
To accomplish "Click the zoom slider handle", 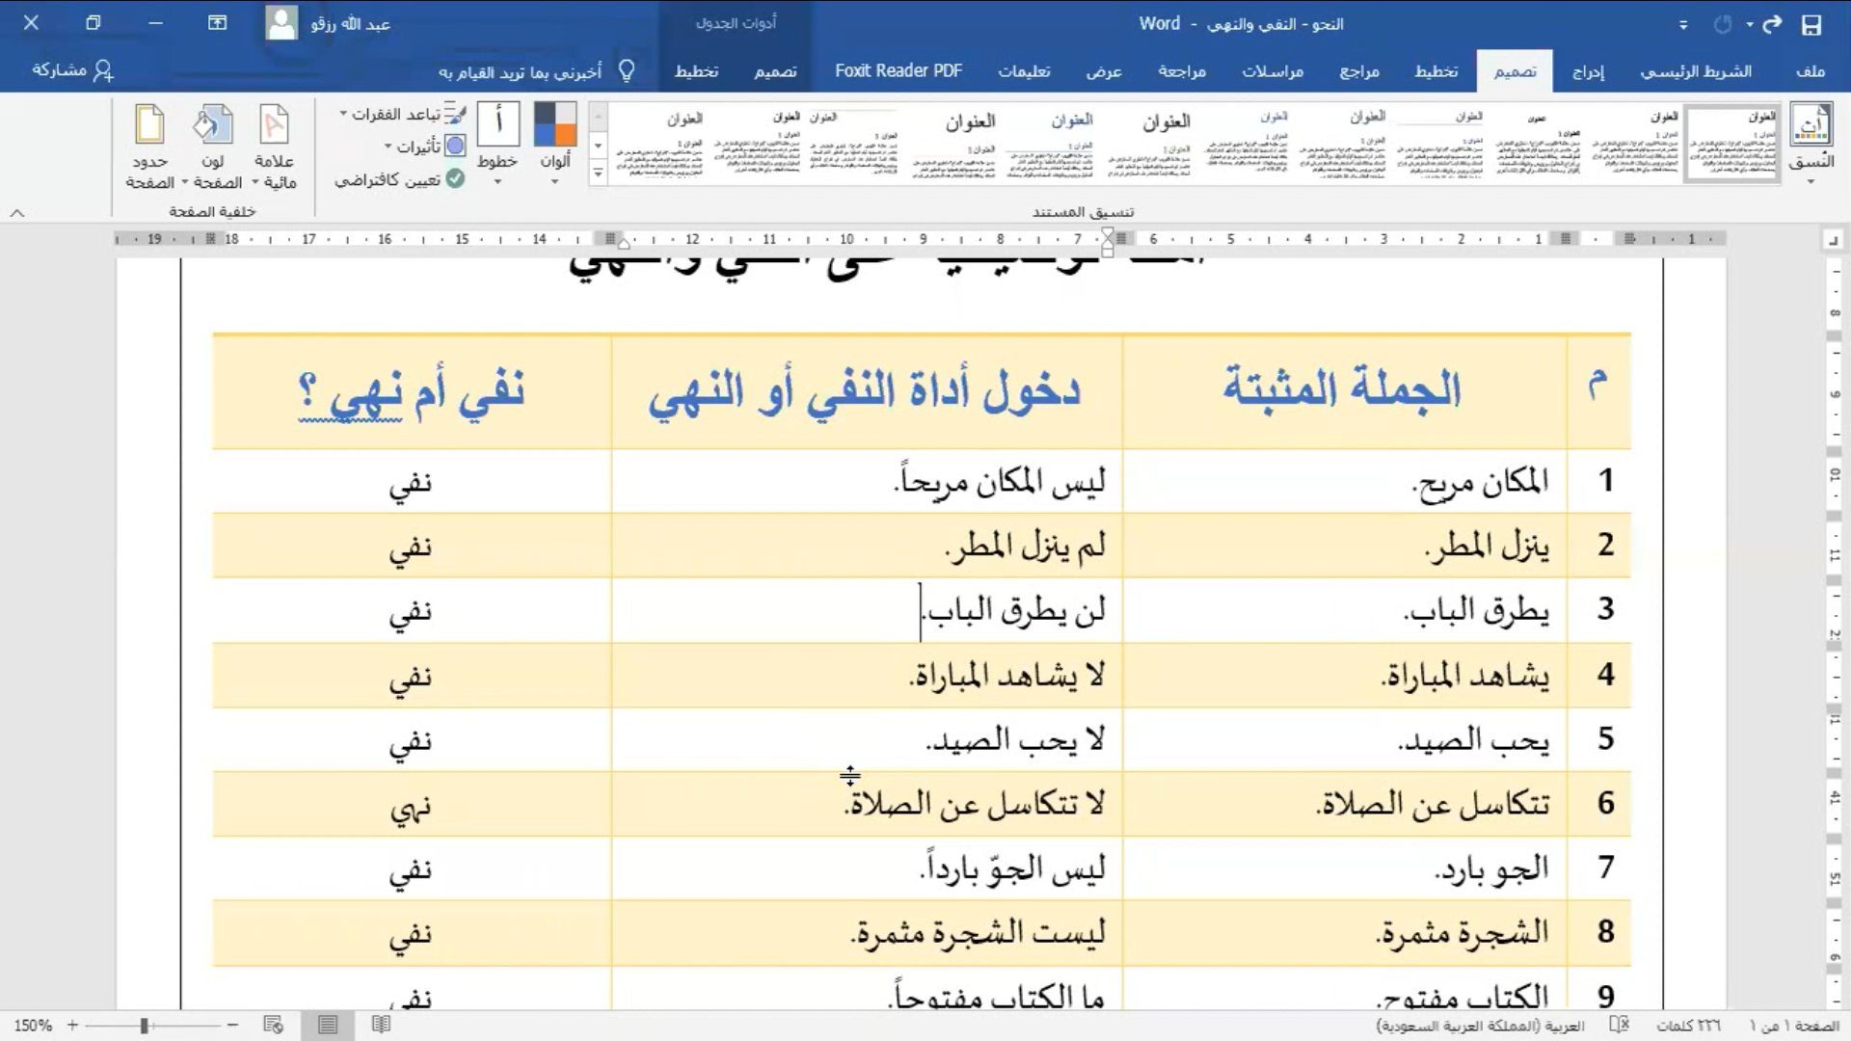I will 144,1026.
